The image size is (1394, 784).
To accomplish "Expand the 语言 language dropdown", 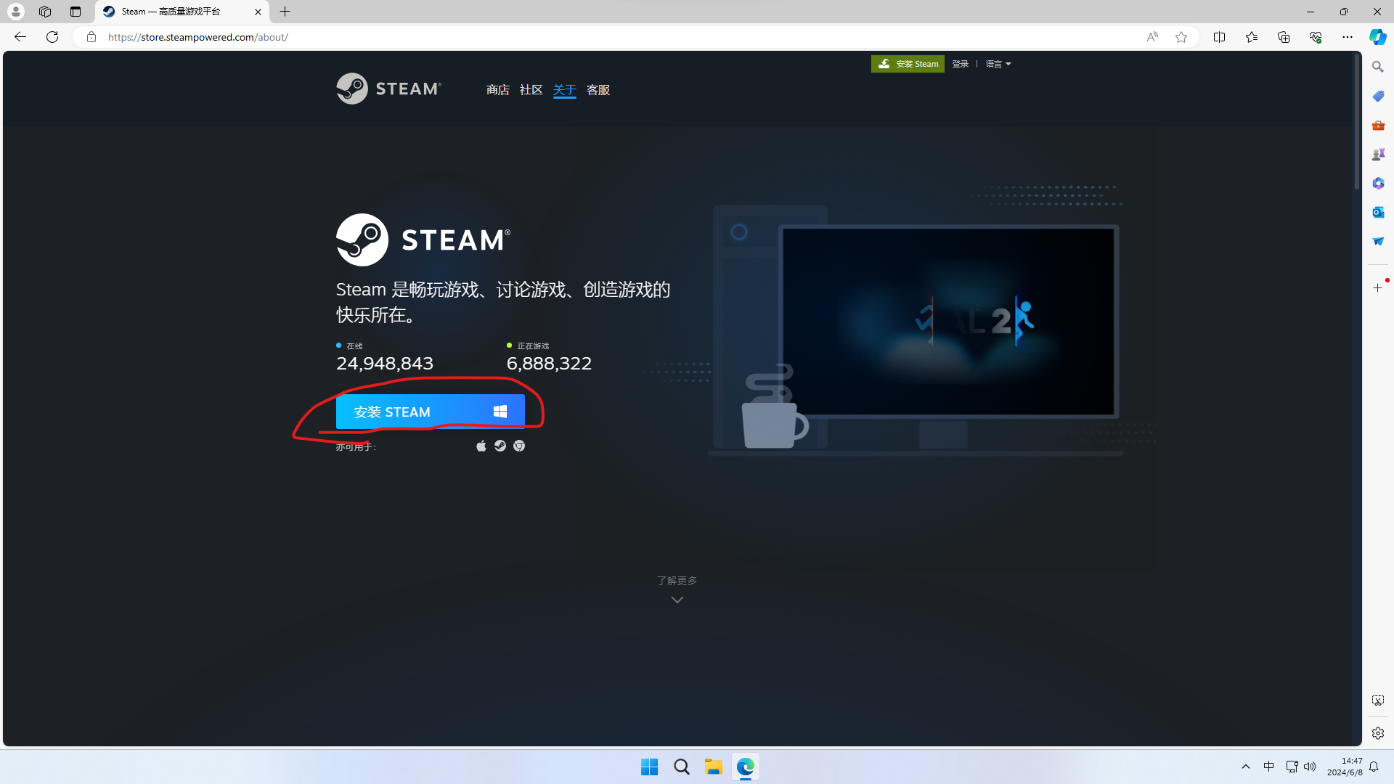I will pos(998,64).
